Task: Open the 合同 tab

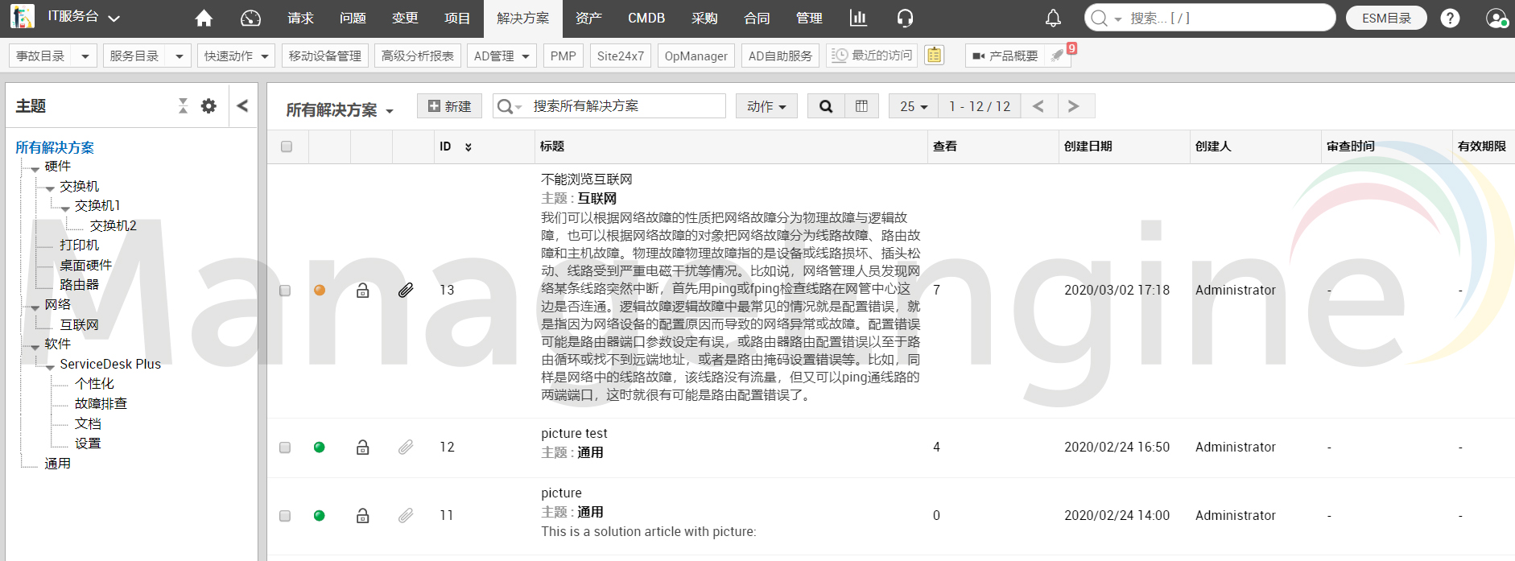Action: (x=757, y=18)
